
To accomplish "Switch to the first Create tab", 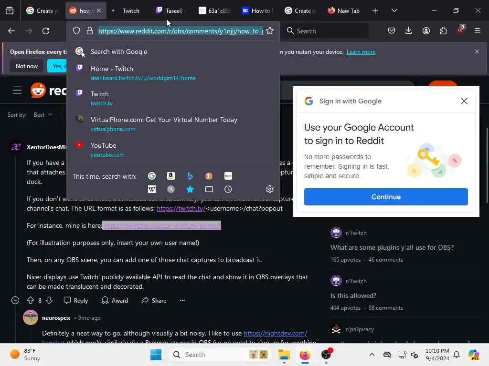I will pos(42,11).
